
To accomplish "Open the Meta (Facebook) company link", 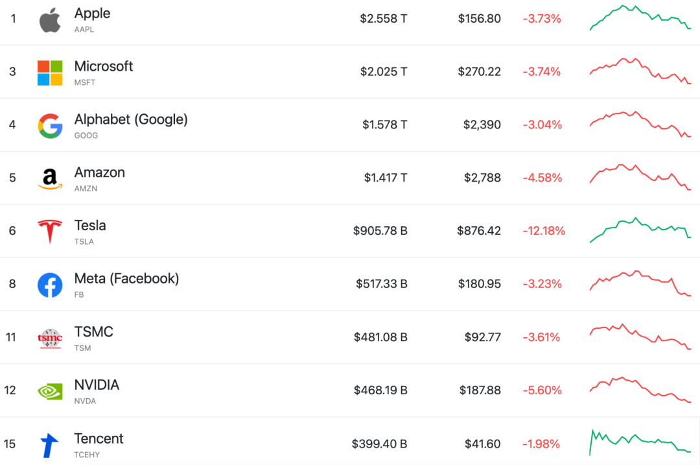I will coord(126,279).
